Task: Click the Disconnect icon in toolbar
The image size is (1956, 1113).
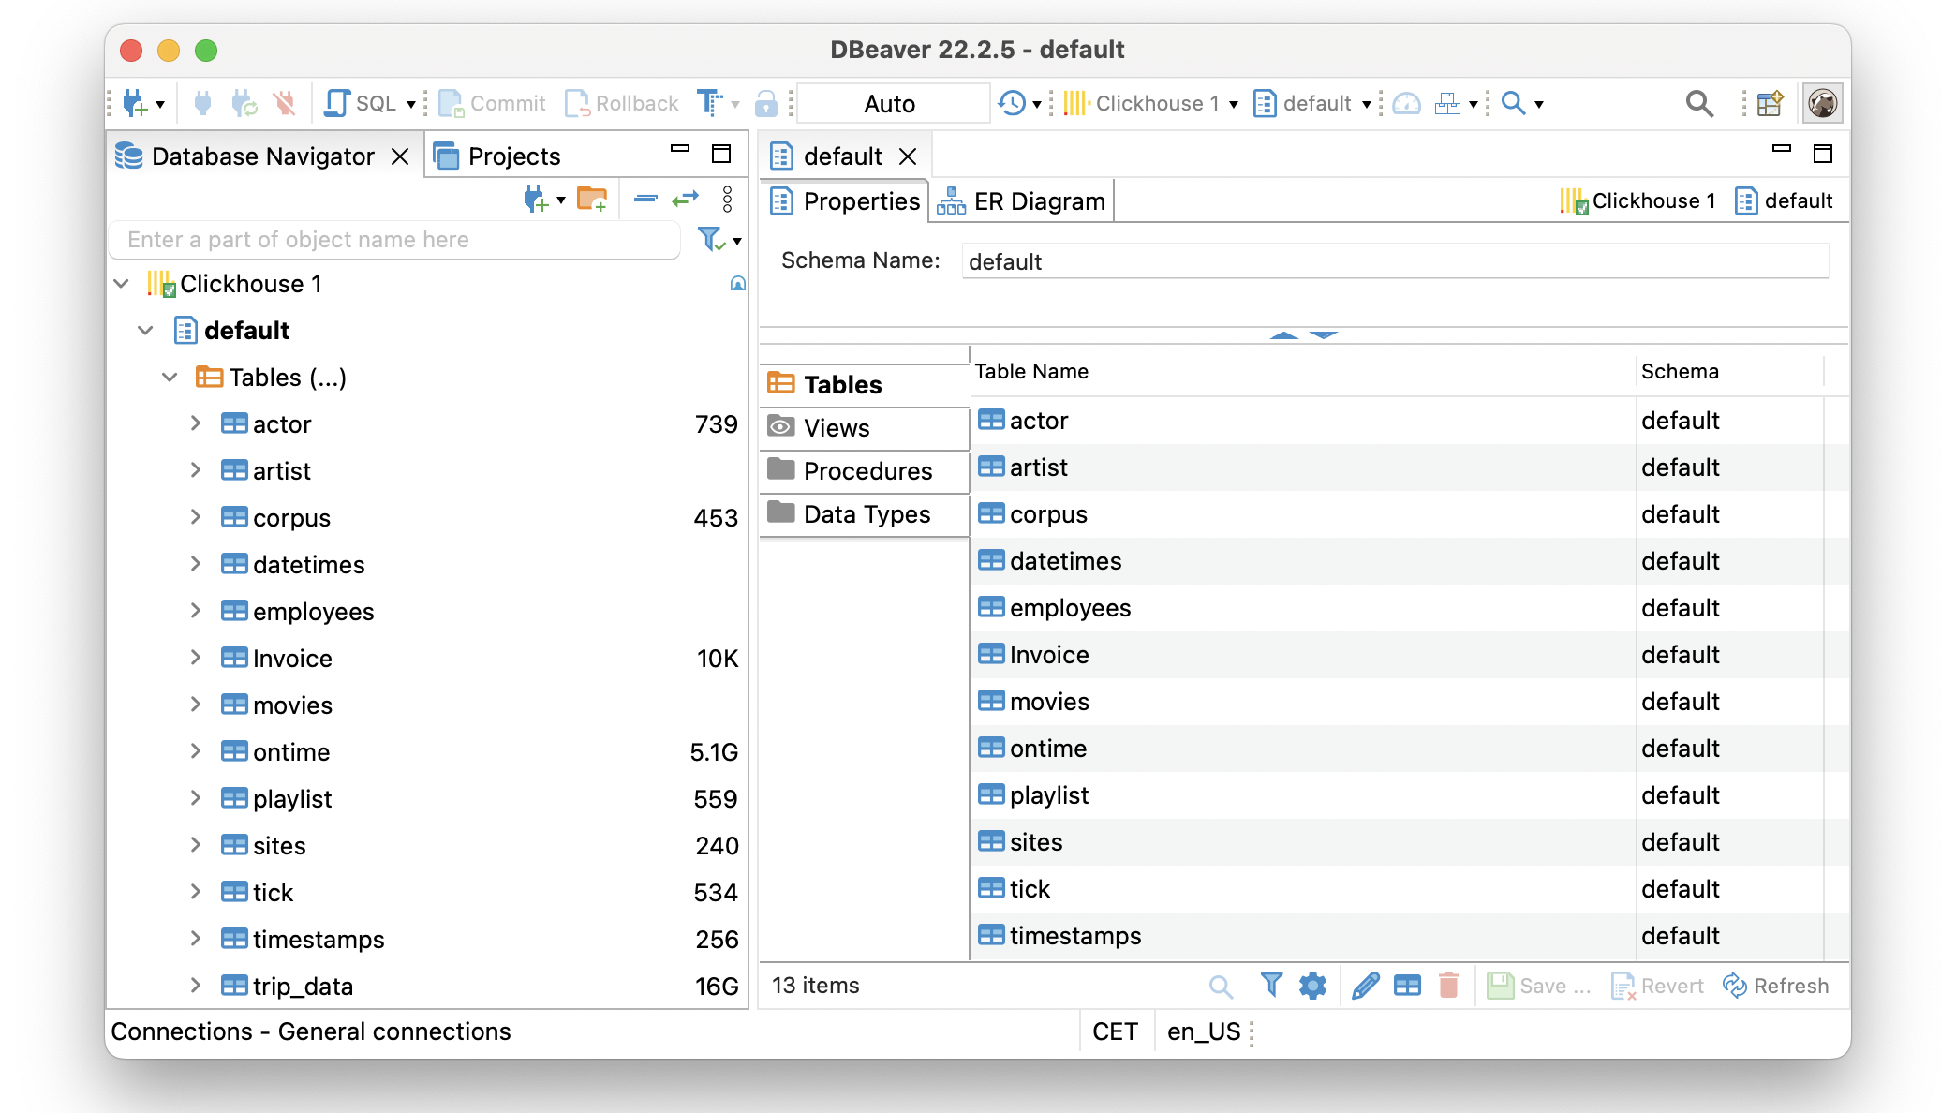Action: pyautogui.click(x=285, y=103)
